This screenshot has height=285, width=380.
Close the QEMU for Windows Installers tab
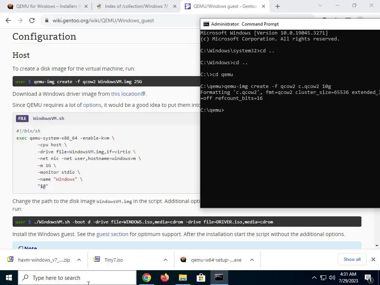coord(86,6)
